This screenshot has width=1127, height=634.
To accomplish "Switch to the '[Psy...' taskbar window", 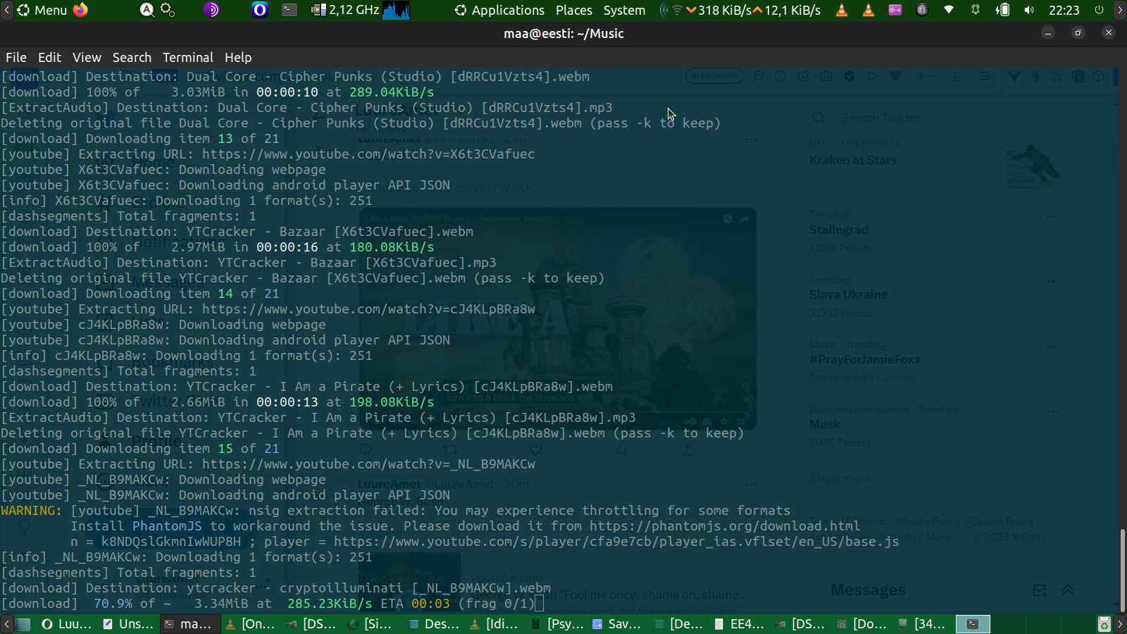I will click(x=556, y=624).
